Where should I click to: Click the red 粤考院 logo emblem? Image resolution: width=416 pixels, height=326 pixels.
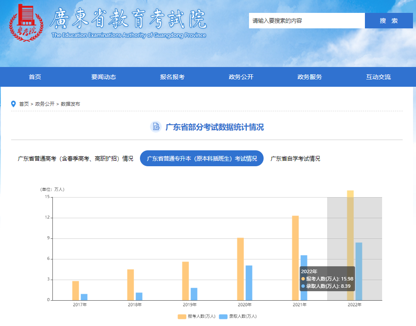click(x=26, y=23)
